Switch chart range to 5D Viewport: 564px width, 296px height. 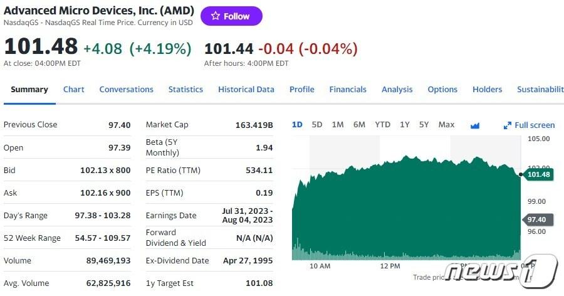[x=317, y=125]
